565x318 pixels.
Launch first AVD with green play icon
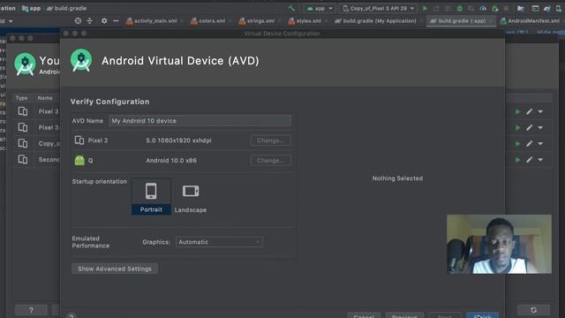(x=518, y=112)
